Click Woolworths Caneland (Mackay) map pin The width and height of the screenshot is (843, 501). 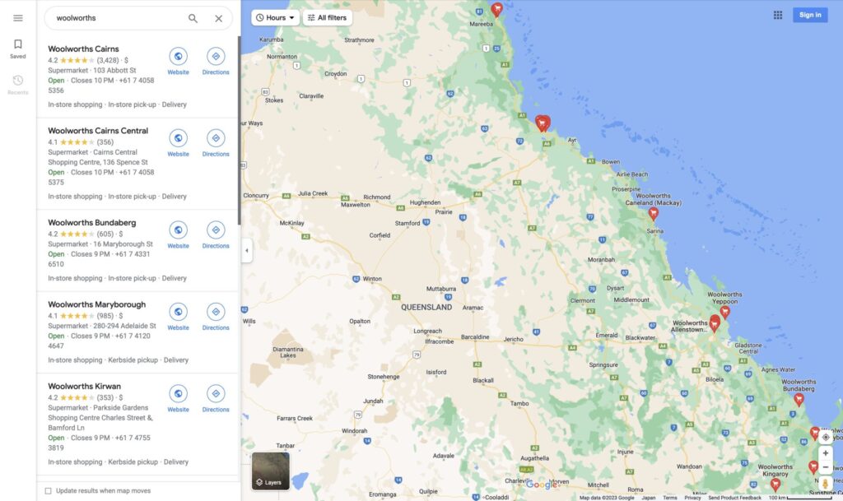click(653, 214)
